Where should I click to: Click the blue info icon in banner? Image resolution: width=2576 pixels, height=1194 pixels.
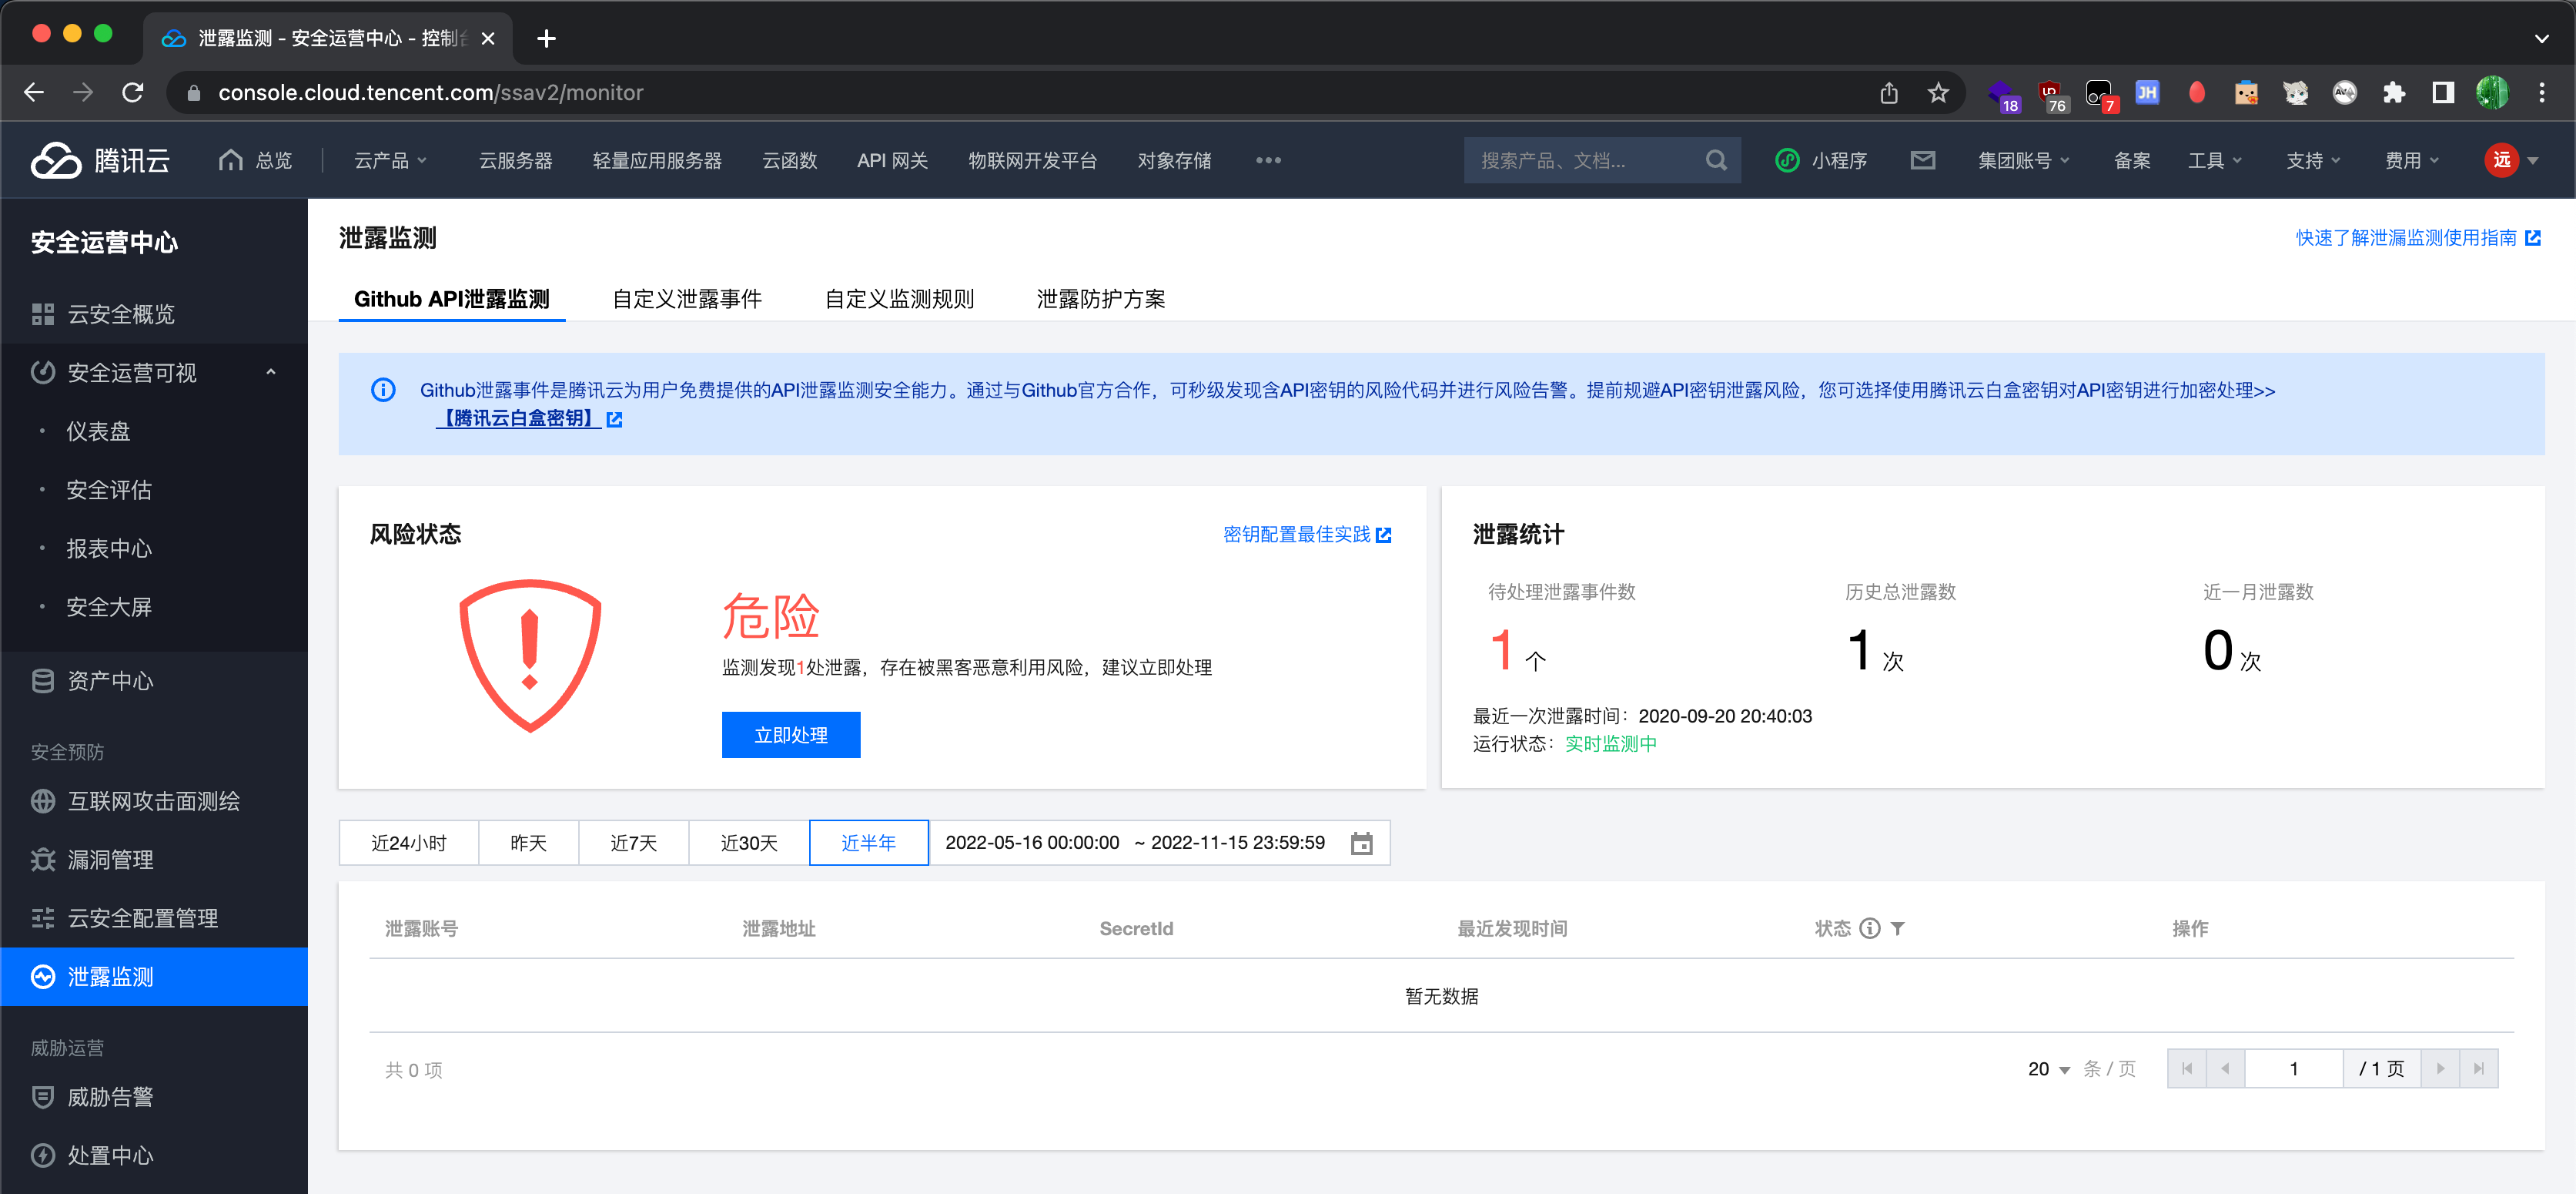(x=383, y=391)
